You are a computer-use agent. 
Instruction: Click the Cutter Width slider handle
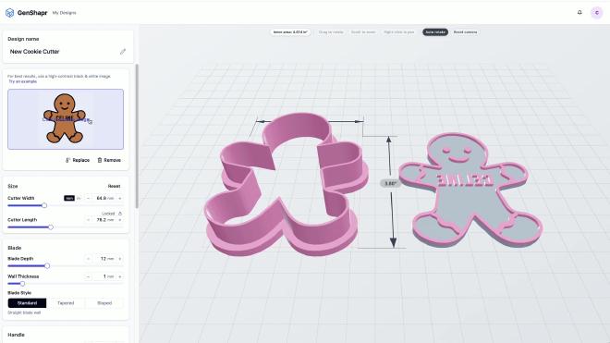(44, 205)
